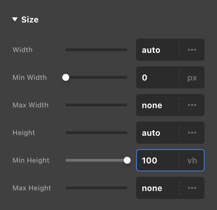The image size is (217, 210).
Task: Click the Max Width slider track
Action: point(96,105)
